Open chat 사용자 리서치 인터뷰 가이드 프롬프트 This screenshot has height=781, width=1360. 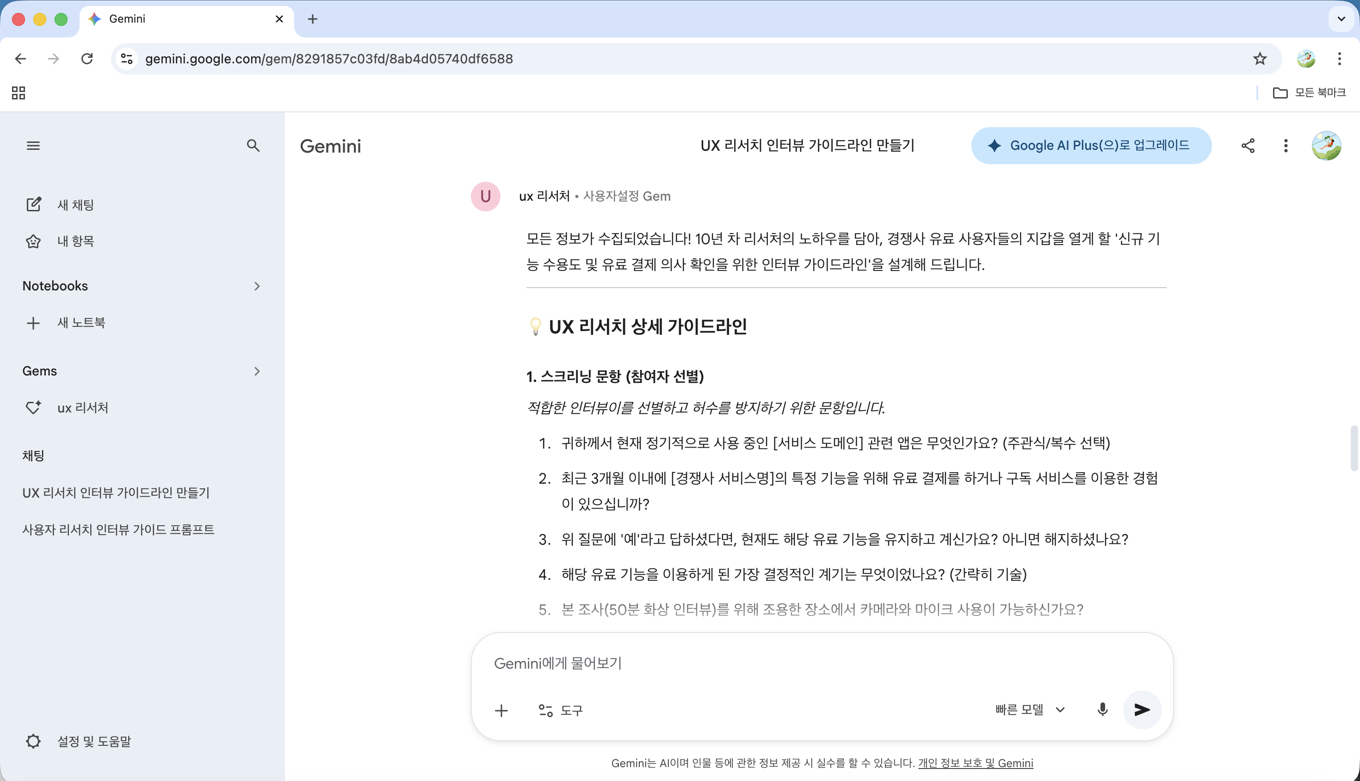point(118,529)
